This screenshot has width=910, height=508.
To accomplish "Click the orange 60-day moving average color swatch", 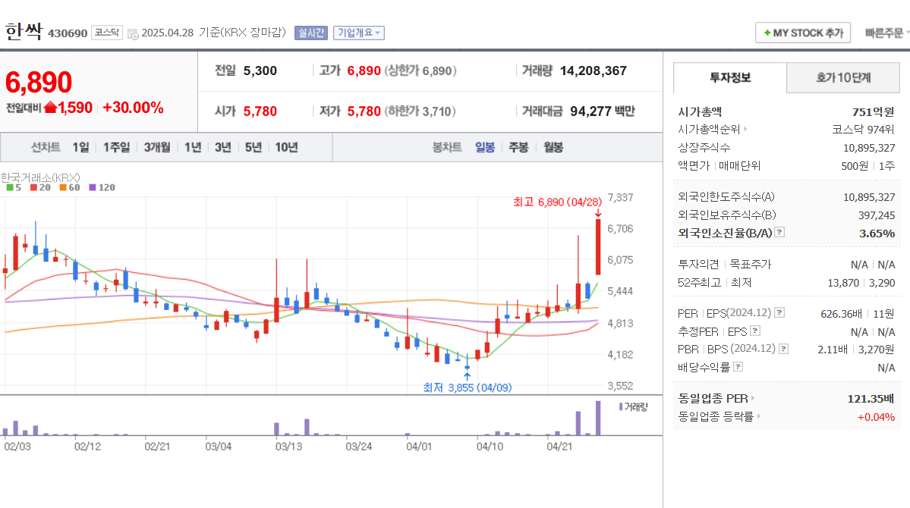I will (x=61, y=187).
